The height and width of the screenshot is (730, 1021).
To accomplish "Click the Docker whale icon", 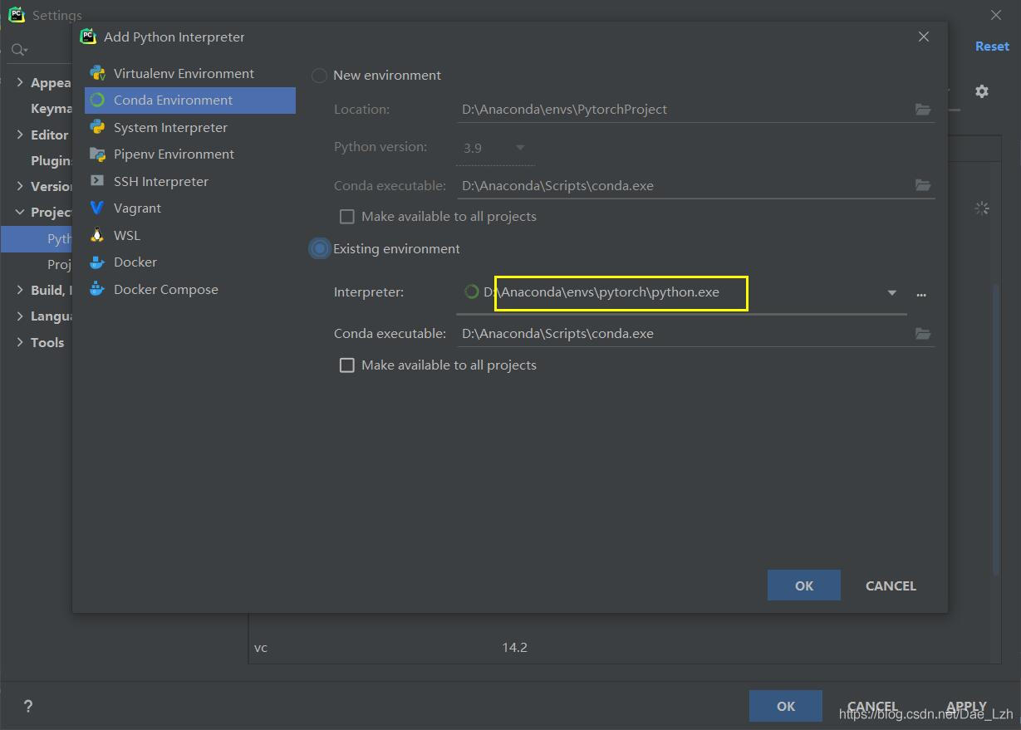I will 98,262.
